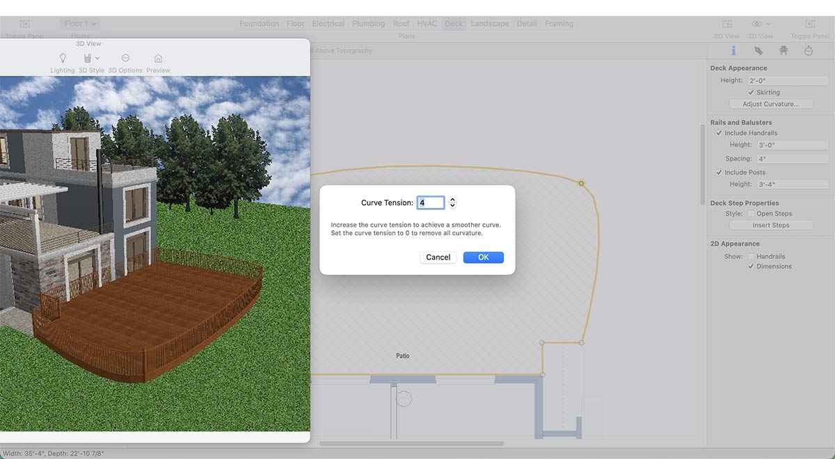Uncheck Include Handrails option

pos(719,133)
